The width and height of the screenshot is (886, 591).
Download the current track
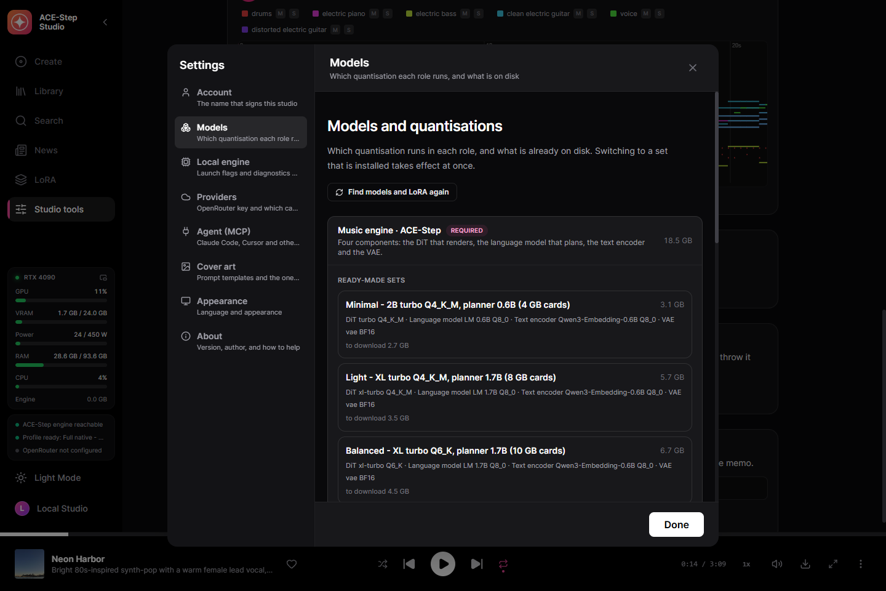pyautogui.click(x=805, y=564)
